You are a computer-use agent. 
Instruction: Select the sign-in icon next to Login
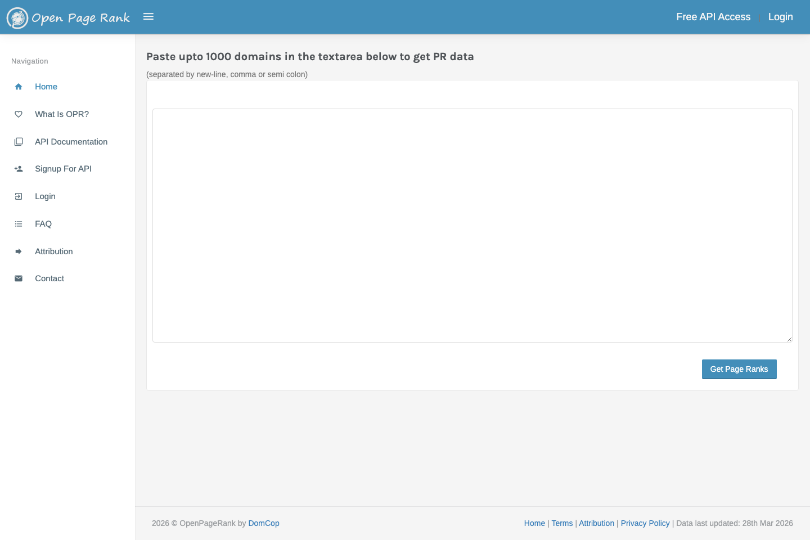point(19,196)
